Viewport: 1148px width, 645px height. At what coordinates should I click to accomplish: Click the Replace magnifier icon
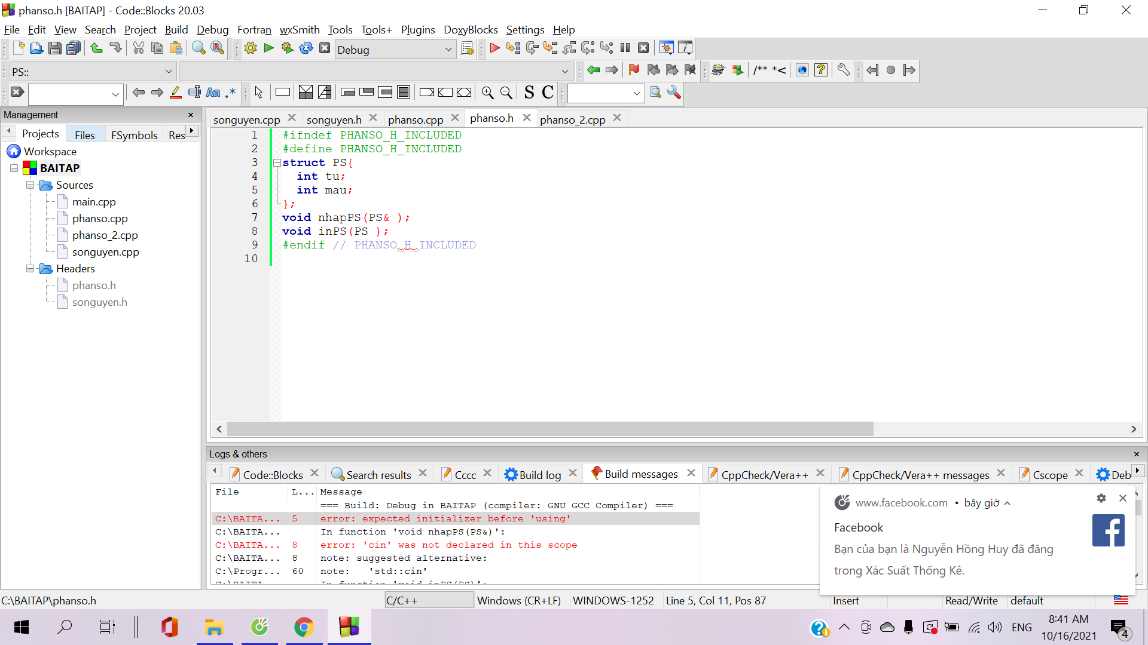218,48
